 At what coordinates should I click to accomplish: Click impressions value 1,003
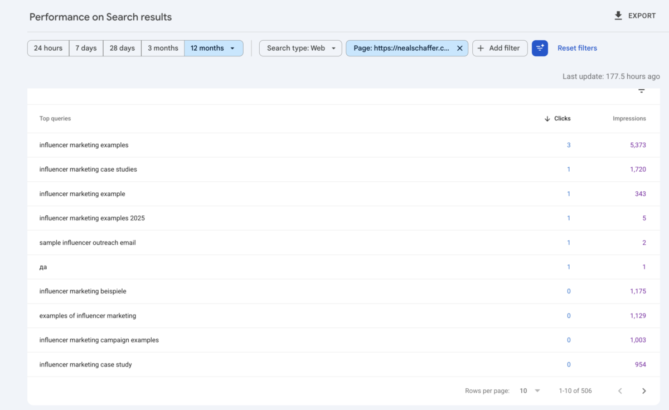[x=638, y=340]
